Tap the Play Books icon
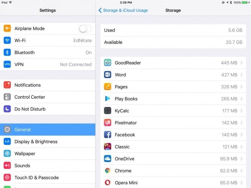 click(x=107, y=99)
